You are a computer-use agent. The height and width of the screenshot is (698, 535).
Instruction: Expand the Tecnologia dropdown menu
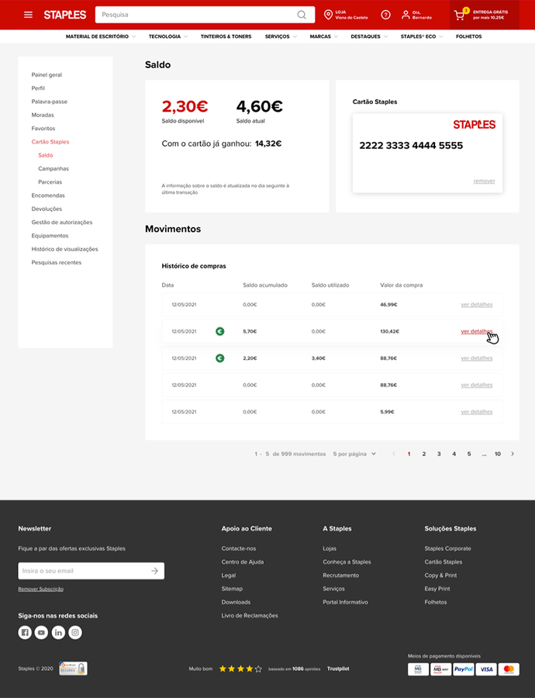[168, 36]
